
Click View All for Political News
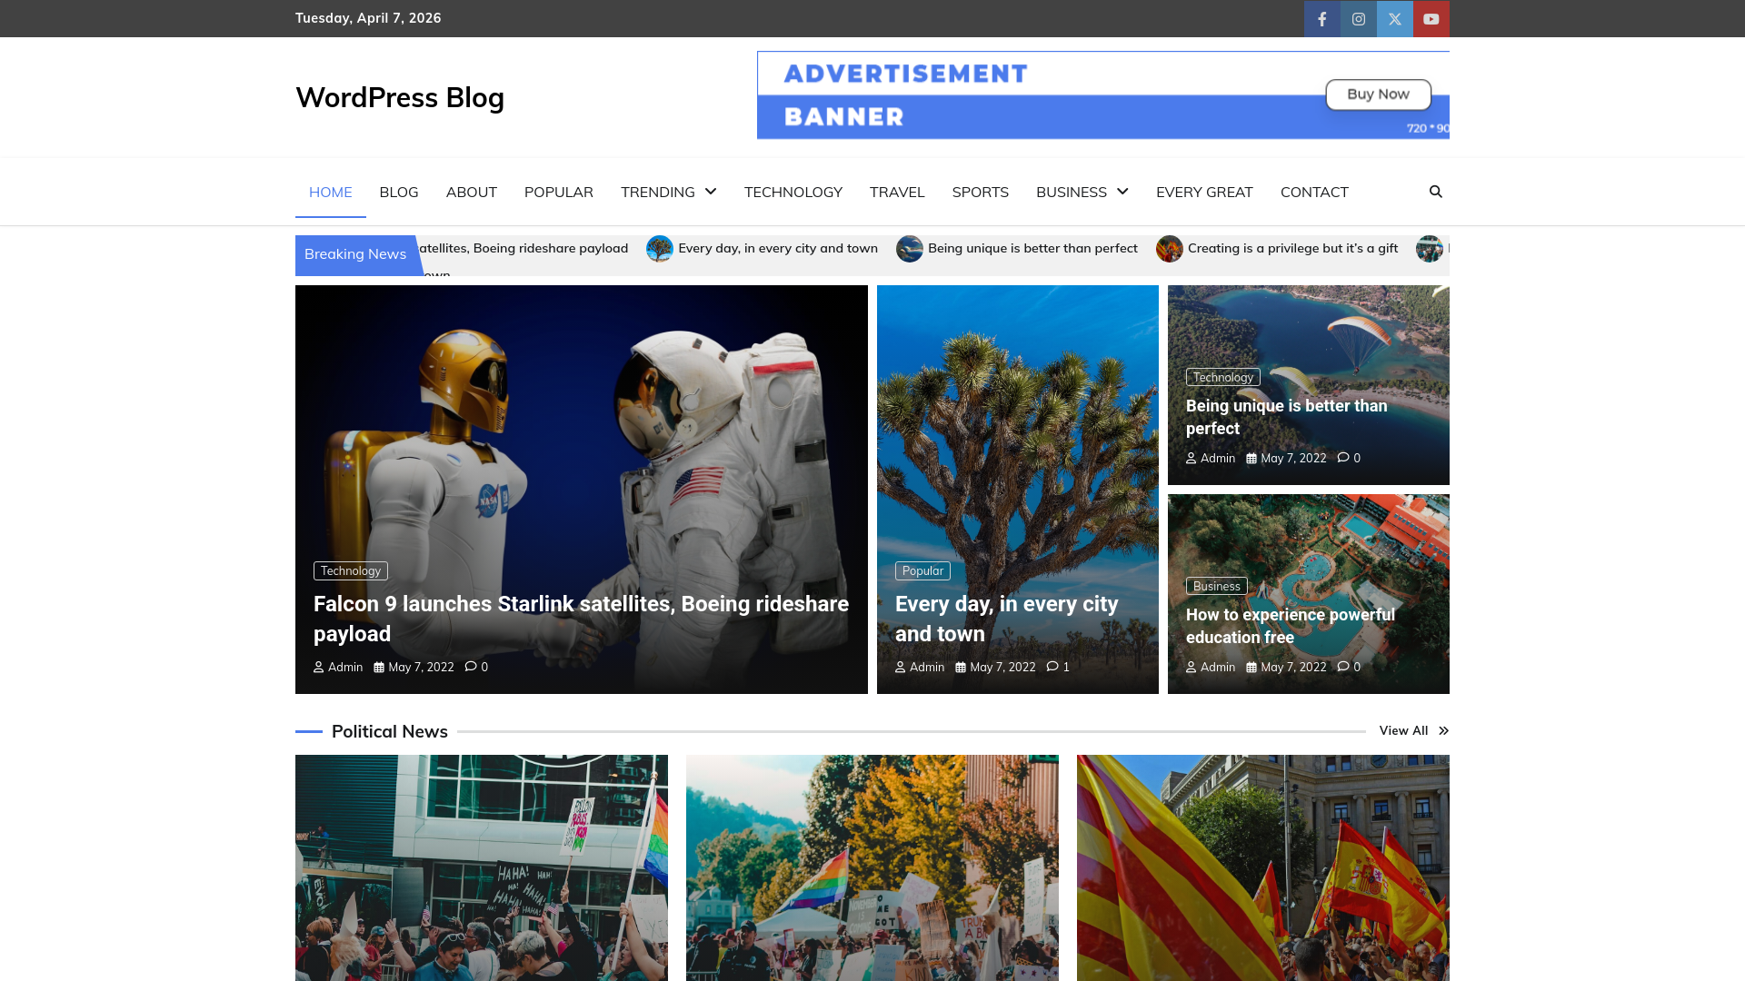1414,730
